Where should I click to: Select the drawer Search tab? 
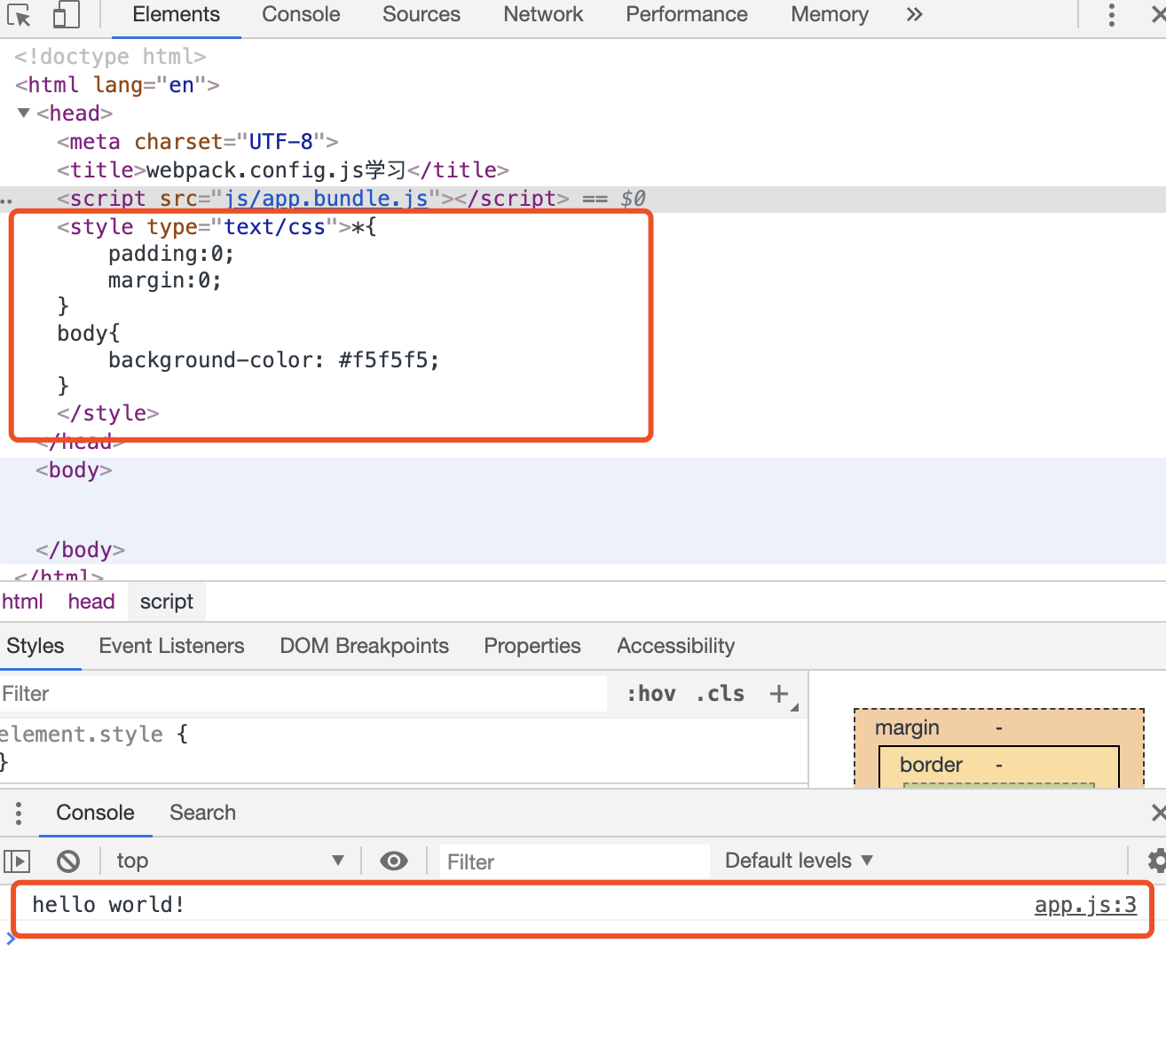pyautogui.click(x=202, y=813)
